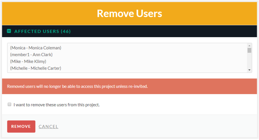This screenshot has width=259, height=140.
Task: Click the red REMOVE button
Action: [21, 126]
